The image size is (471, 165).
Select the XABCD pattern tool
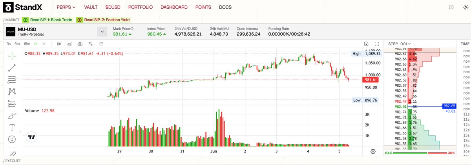pyautogui.click(x=12, y=91)
